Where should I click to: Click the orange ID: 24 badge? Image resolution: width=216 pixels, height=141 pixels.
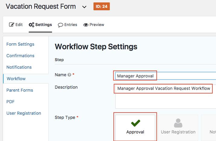coord(101,6)
